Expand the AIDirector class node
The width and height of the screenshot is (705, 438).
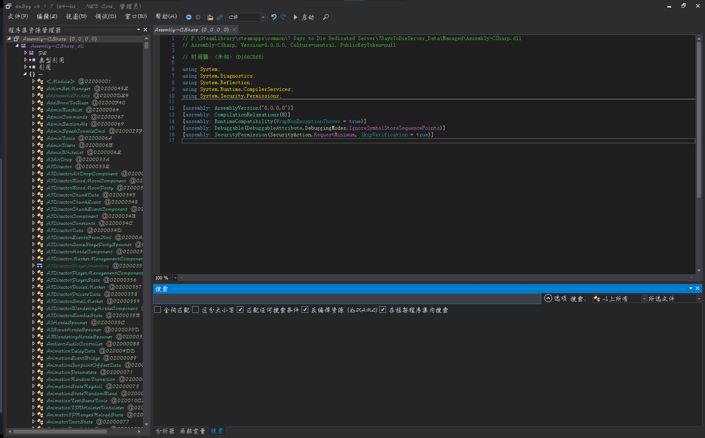pyautogui.click(x=33, y=166)
